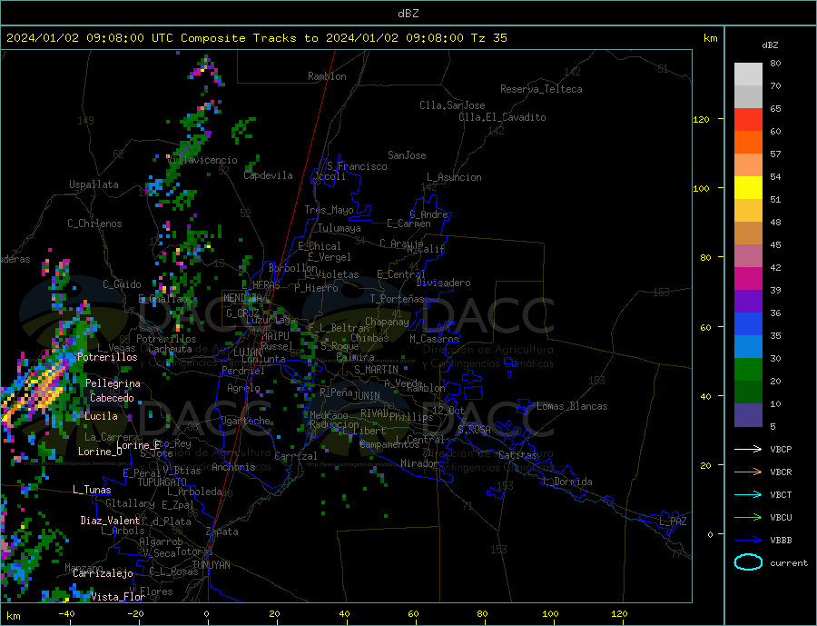
Task: Click the Mirador map label
Action: pyautogui.click(x=420, y=463)
